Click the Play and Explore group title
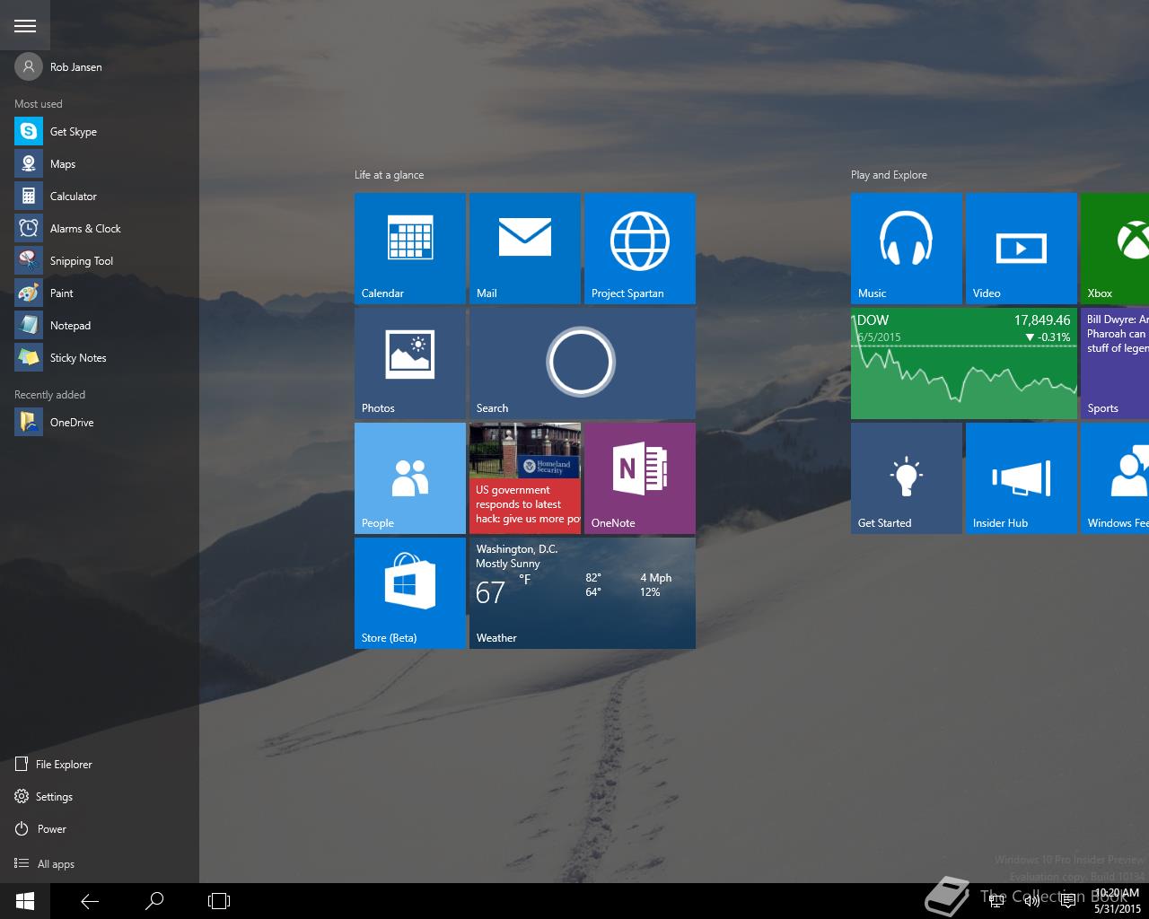1149x919 pixels. (x=889, y=175)
